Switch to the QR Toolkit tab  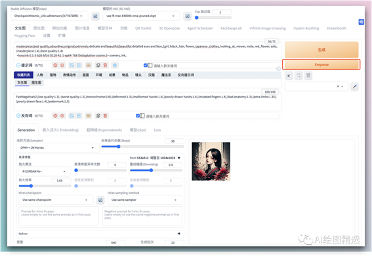[143, 28]
